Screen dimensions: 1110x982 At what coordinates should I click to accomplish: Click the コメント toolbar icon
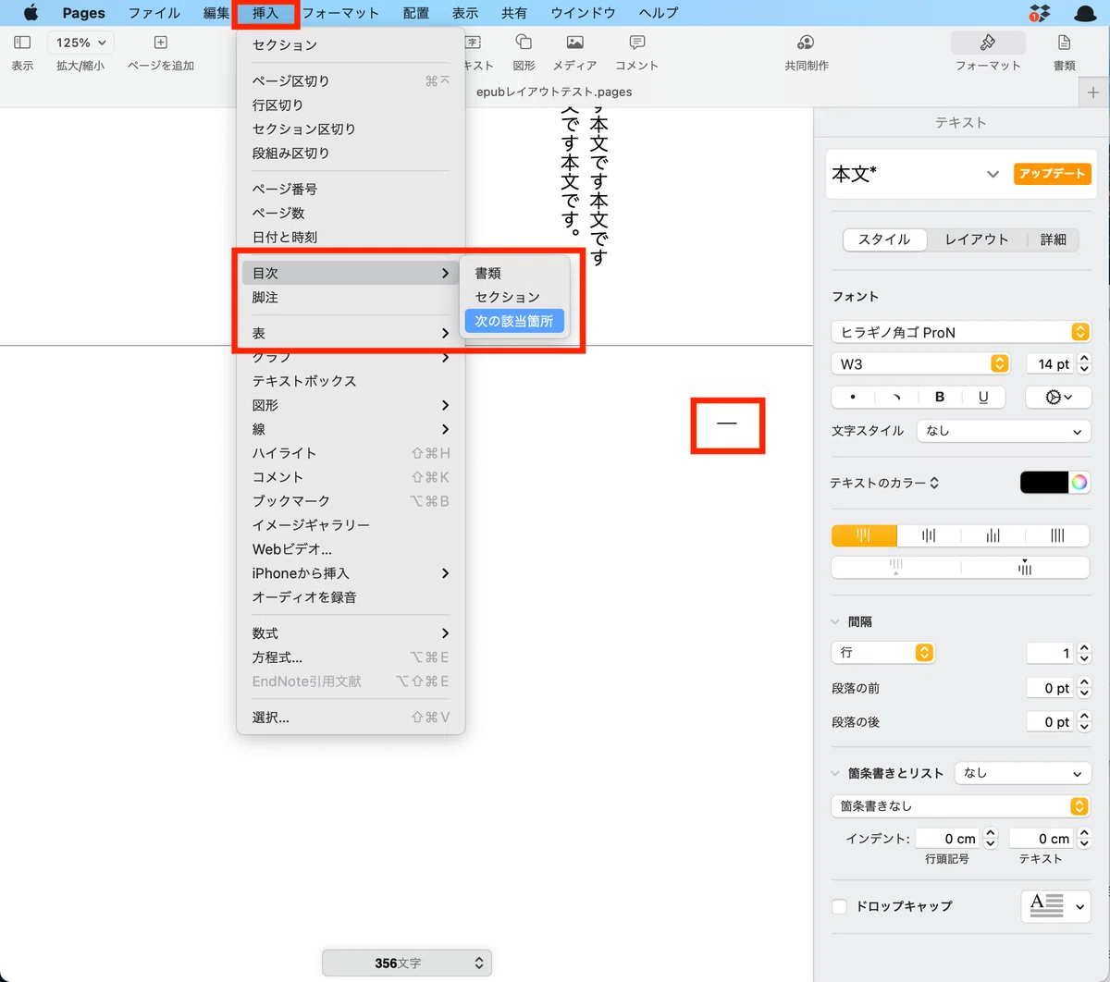tap(636, 43)
